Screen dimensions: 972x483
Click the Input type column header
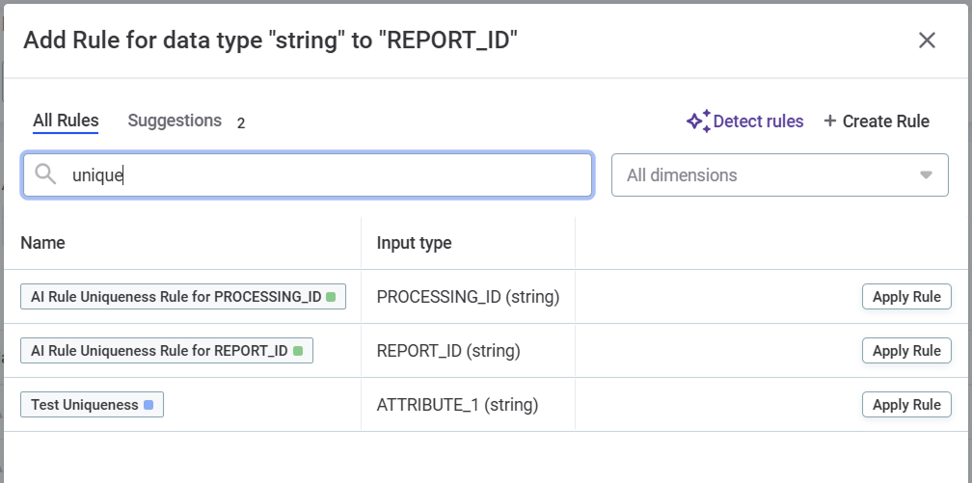pos(414,243)
